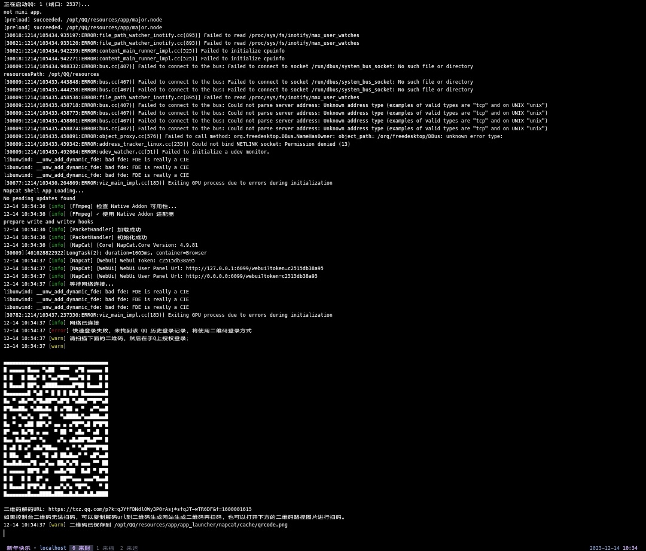The height and width of the screenshot is (551, 646).
Task: Switch to tmux window 1 来福
Action: click(105, 548)
